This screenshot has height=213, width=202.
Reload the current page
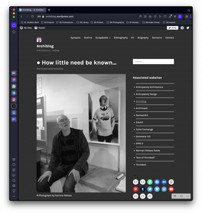pyautogui.click(x=32, y=16)
